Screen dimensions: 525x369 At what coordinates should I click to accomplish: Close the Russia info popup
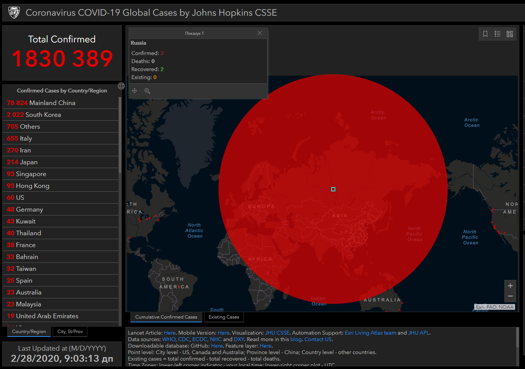260,33
